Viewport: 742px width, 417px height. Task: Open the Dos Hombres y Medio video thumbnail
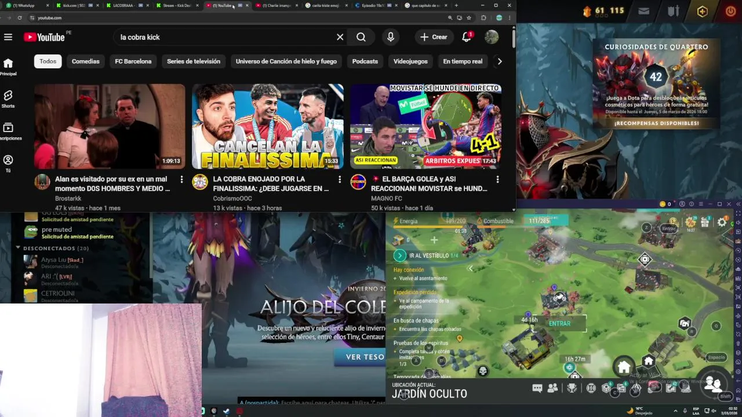[110, 126]
